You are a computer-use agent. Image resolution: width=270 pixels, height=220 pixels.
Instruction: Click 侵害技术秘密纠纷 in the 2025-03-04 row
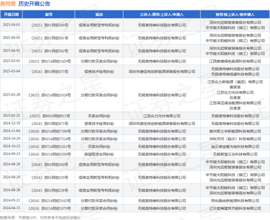pyautogui.click(x=99, y=72)
